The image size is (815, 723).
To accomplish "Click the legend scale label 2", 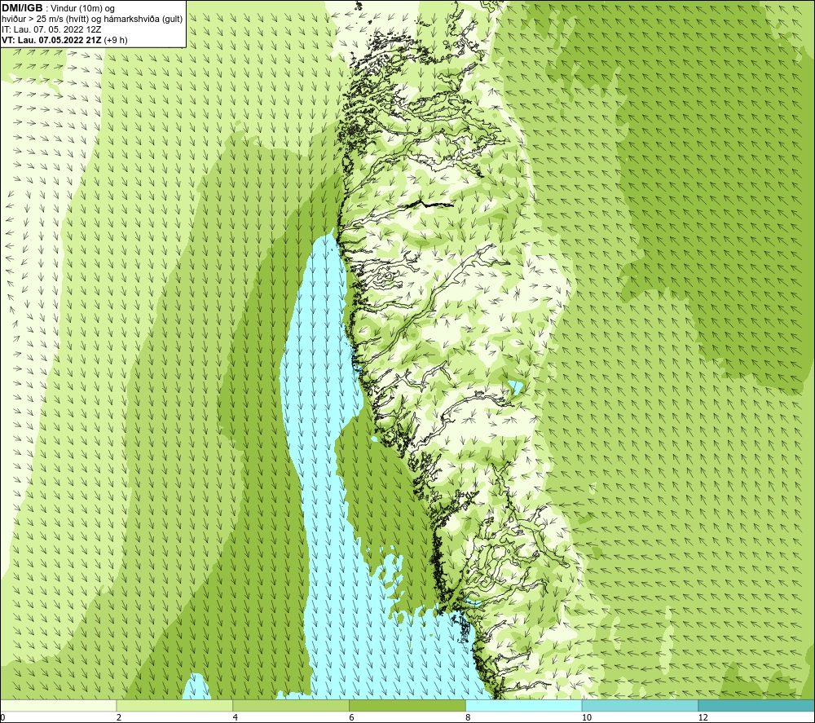I will (119, 717).
